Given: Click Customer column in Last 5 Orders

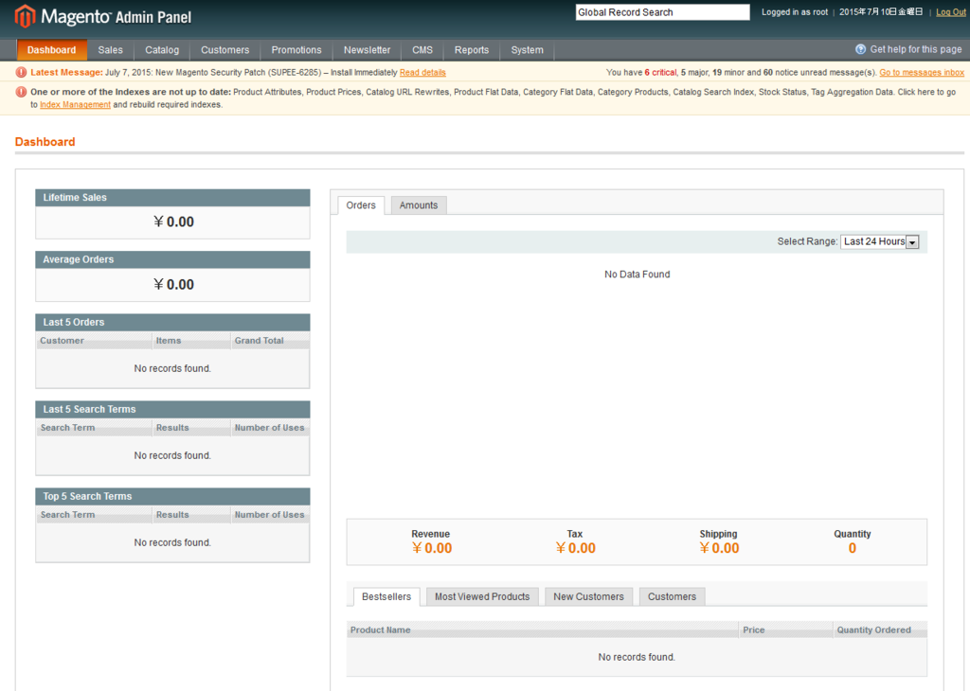Looking at the screenshot, I should pos(94,341).
